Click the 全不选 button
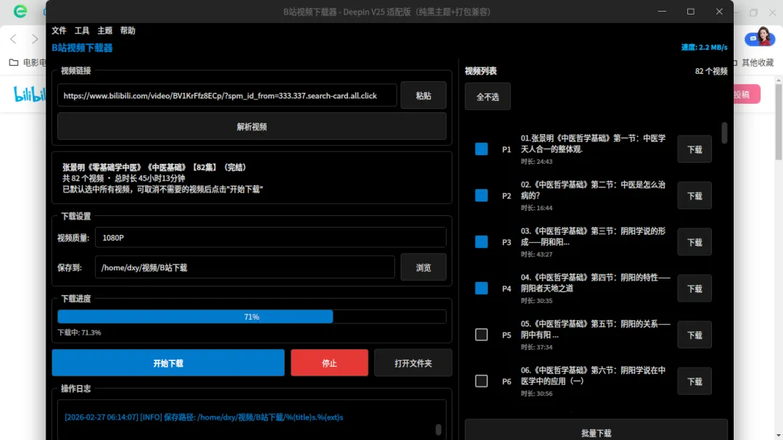Viewport: 783px width, 440px height. tap(487, 96)
